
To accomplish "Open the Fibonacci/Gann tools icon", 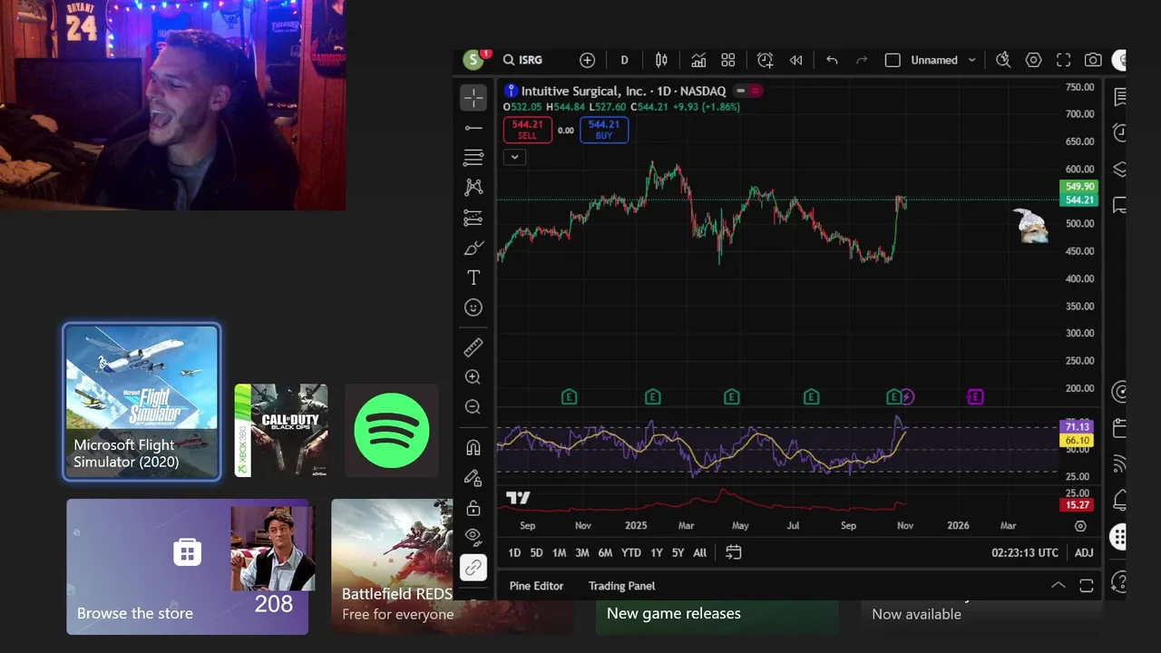I will tap(473, 158).
